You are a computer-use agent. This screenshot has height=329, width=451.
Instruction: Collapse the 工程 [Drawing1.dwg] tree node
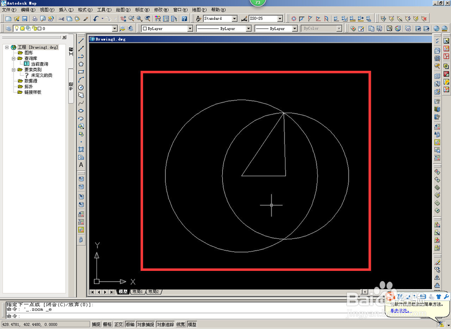[x=7, y=47]
